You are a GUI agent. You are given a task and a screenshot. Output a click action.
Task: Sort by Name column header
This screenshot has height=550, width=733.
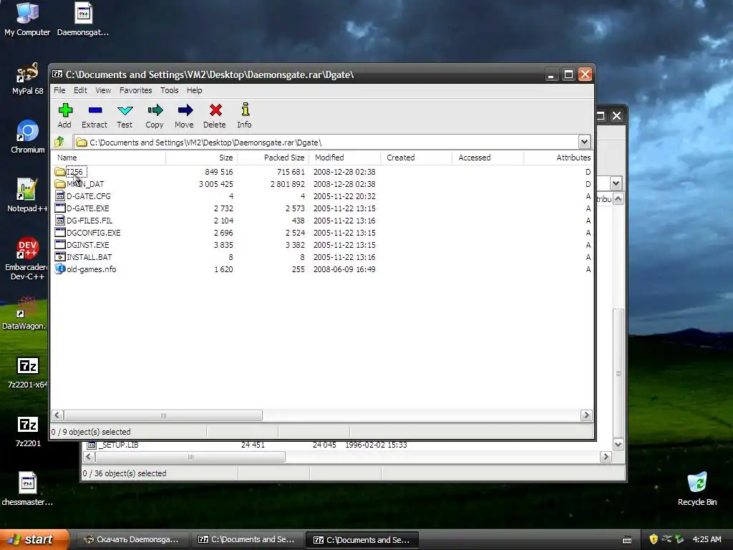(109, 158)
